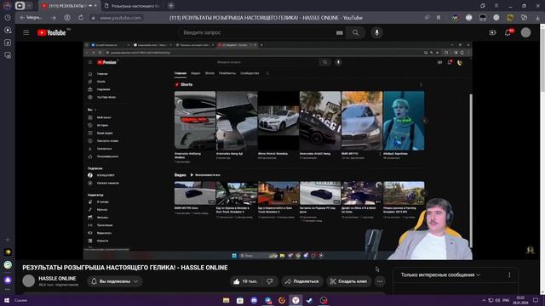Open the on-screen keyboard in search box

point(340,32)
